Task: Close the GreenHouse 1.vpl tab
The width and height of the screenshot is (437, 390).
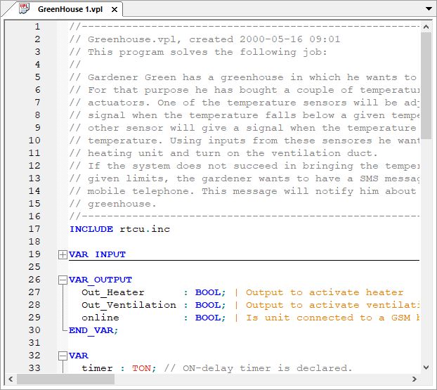Action: click(x=115, y=10)
